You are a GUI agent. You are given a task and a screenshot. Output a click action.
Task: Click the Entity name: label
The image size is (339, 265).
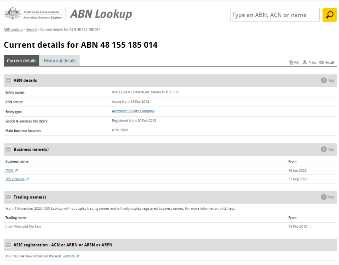click(x=15, y=92)
